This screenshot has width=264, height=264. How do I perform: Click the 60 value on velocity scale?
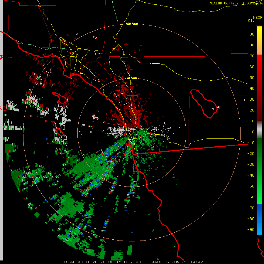(x=252, y=67)
